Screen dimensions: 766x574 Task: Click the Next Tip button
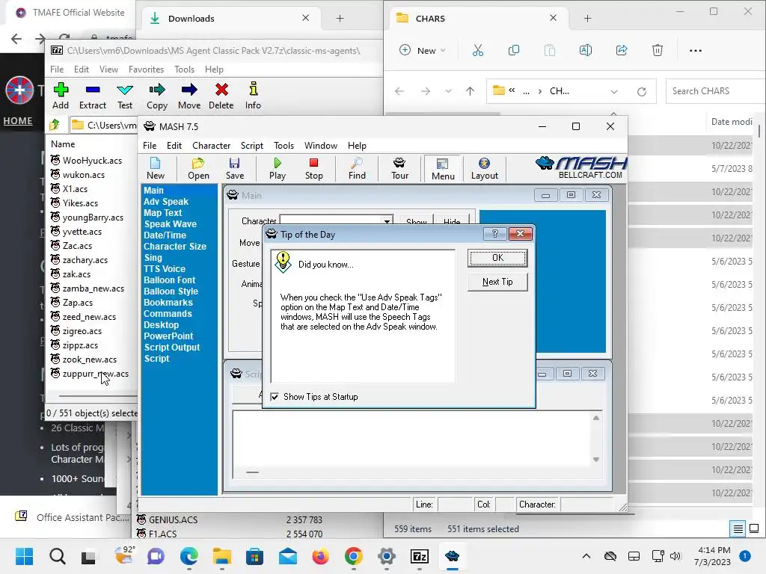(x=497, y=282)
